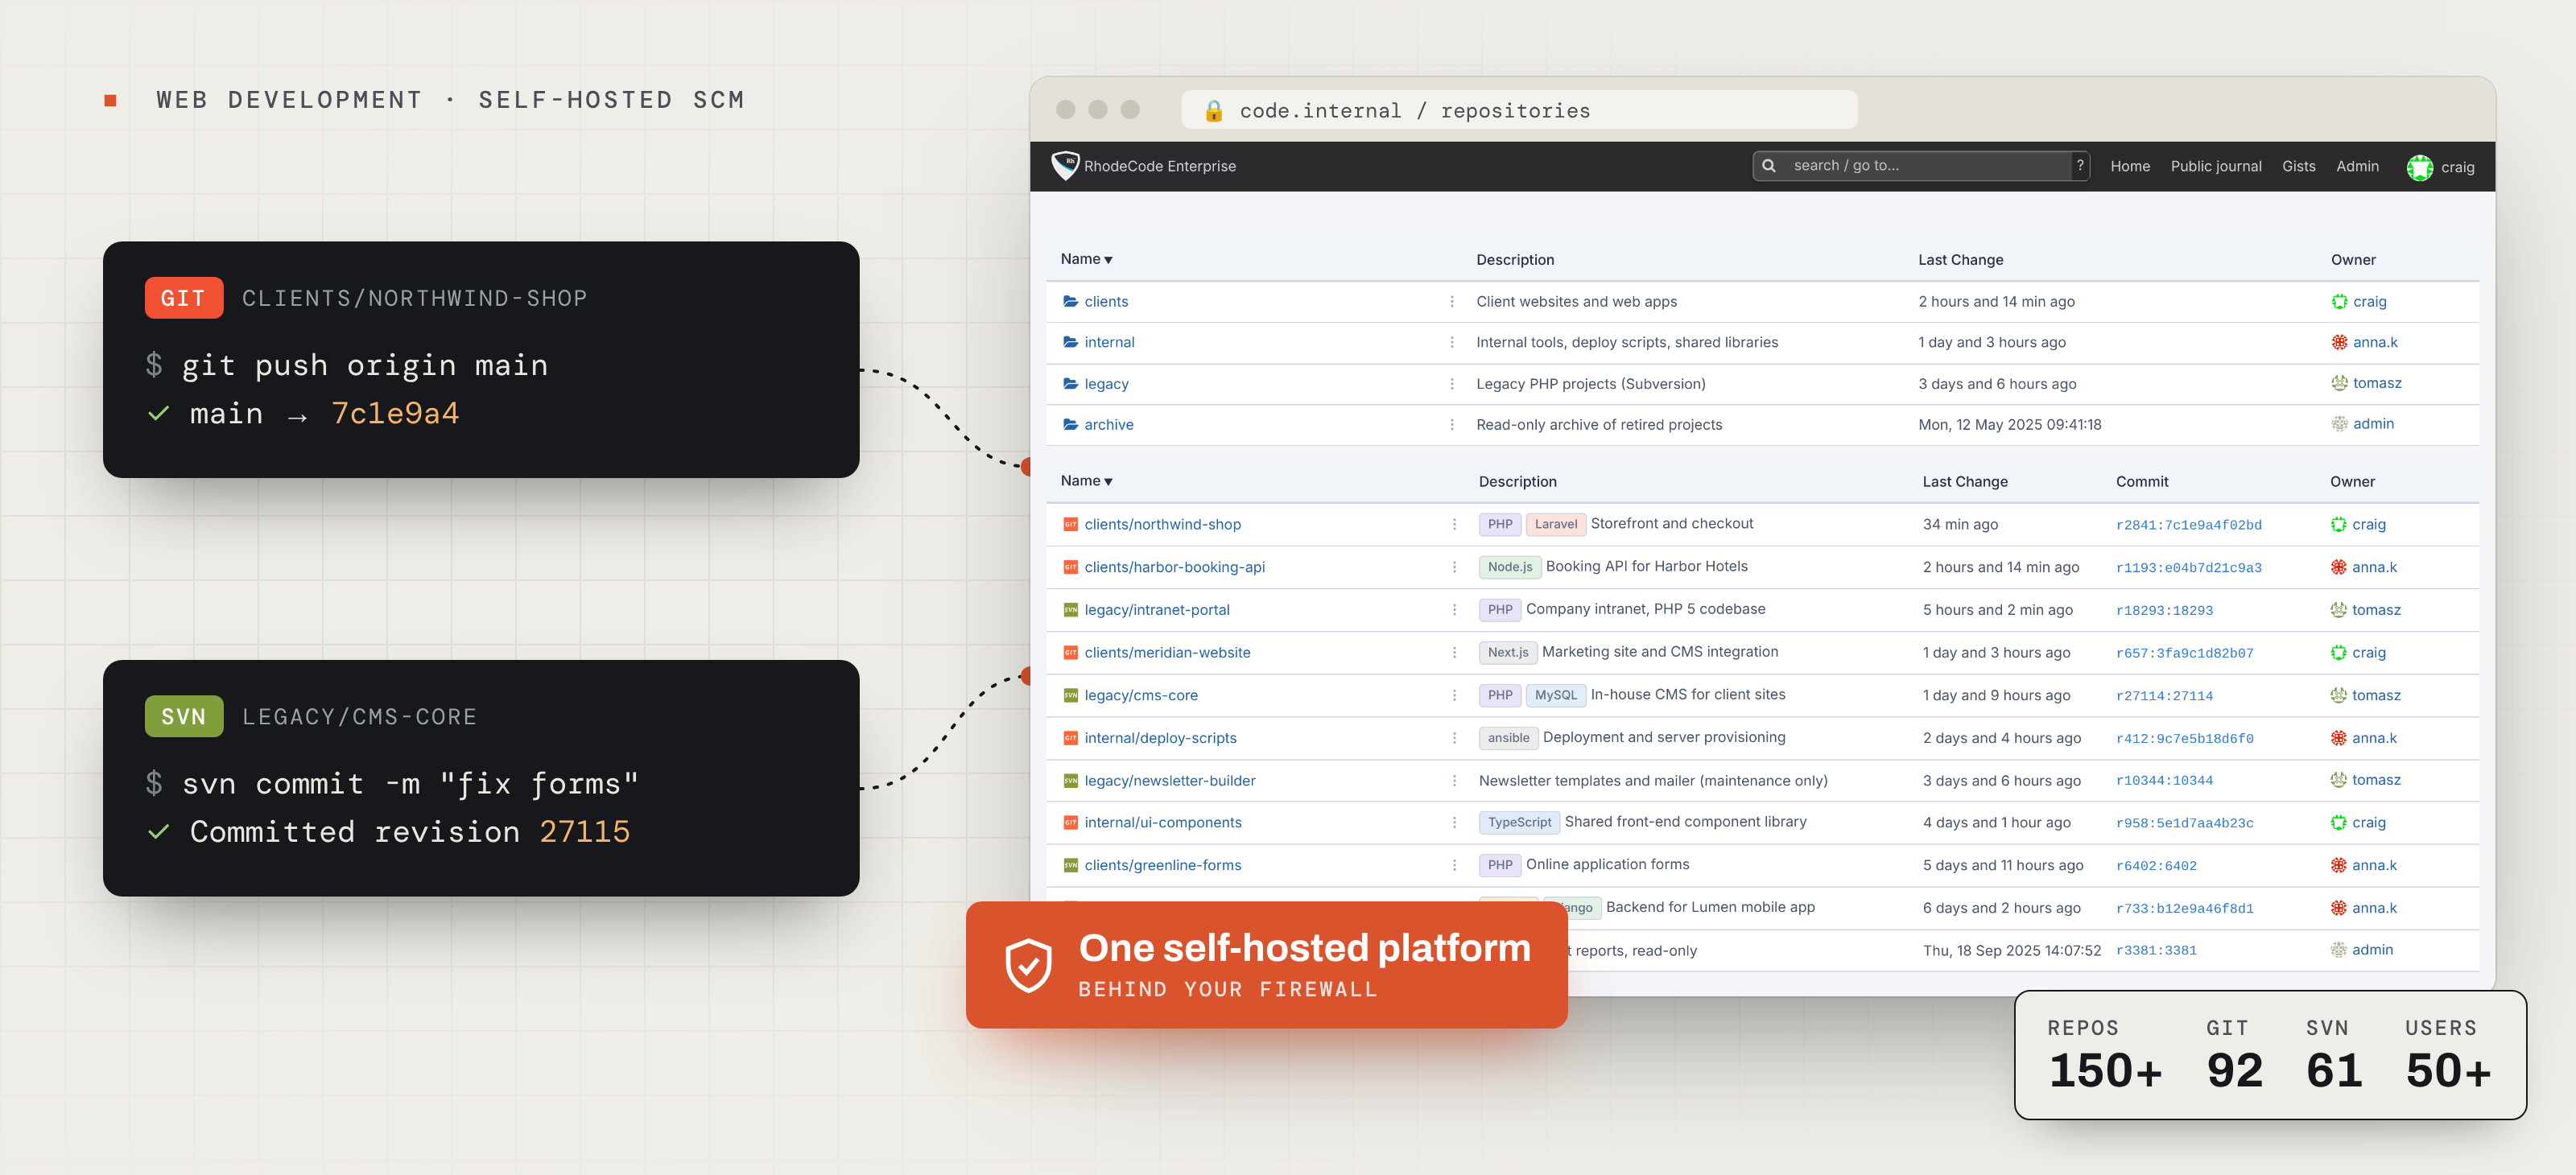Click anna.k's avatar icon in internal row
Screen dimensions: 2576x1175
tap(2339, 342)
